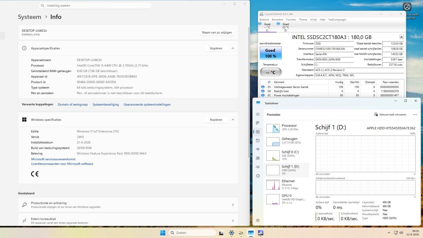Open Settings gear app in taskbar
Screen dimensions: 423x238
[x=231, y=233]
